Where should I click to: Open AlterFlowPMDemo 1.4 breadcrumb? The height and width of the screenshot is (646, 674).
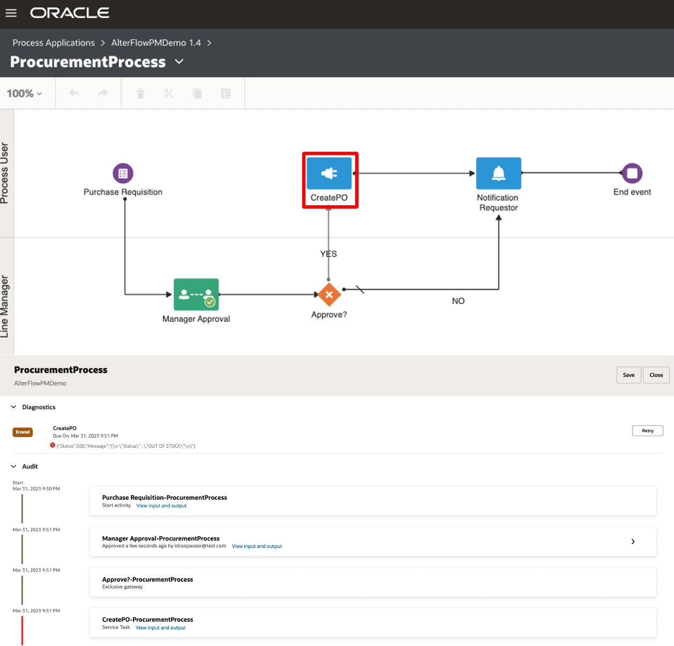pyautogui.click(x=156, y=43)
